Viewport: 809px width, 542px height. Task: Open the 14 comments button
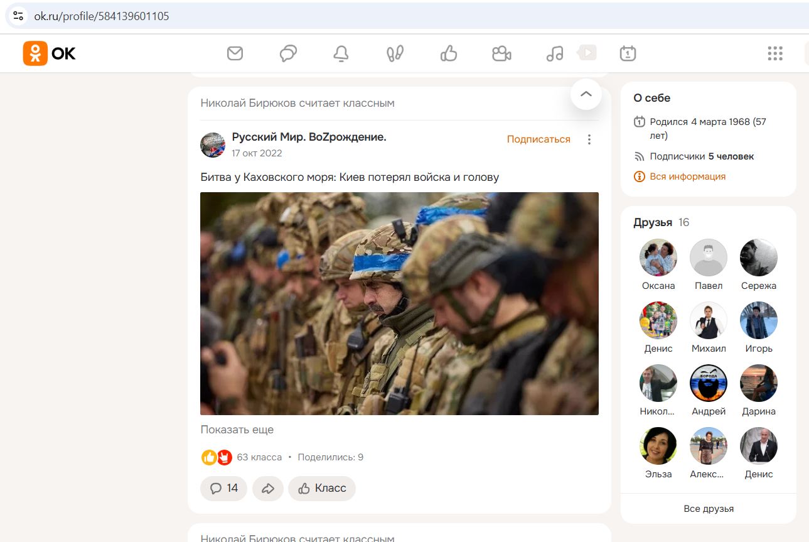223,489
